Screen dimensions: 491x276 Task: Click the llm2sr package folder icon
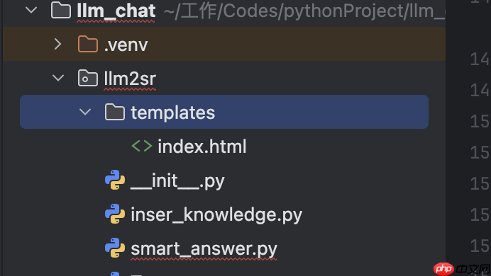click(x=88, y=78)
